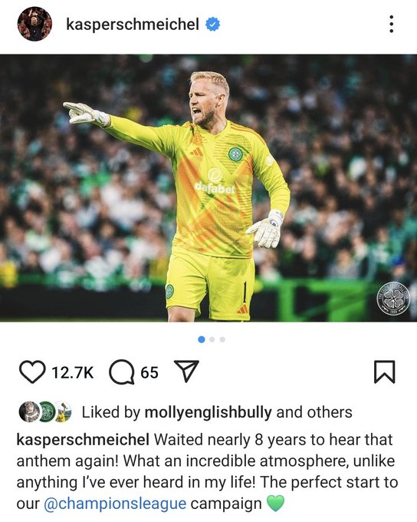The height and width of the screenshot is (522, 417).
Task: Open kasperschmeichel profile picture
Action: tap(34, 24)
